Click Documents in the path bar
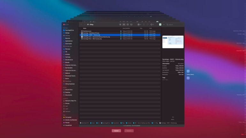246x138 pixels. [x=115, y=123]
